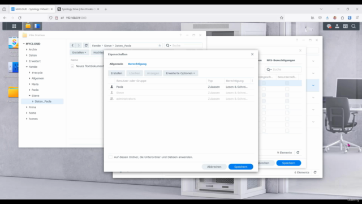This screenshot has height=204, width=362.
Task: Close the Eigenschaften dialog
Action: pos(252,54)
